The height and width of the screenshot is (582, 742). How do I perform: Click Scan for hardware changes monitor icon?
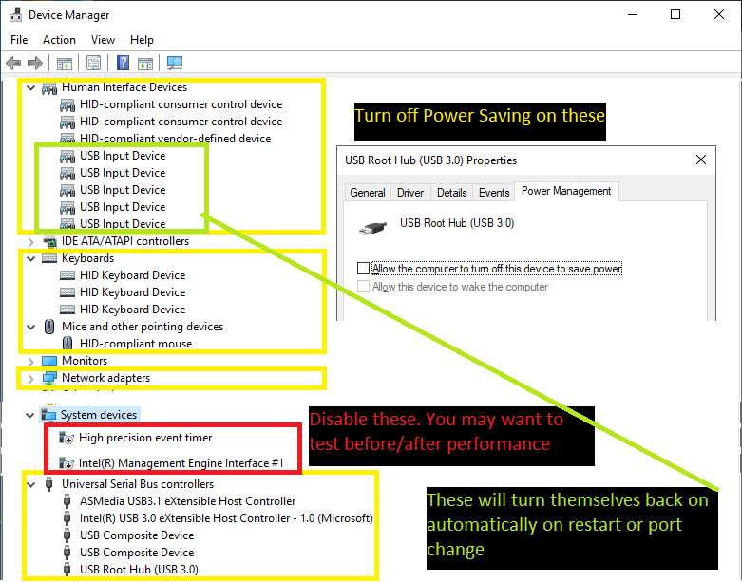pos(174,64)
